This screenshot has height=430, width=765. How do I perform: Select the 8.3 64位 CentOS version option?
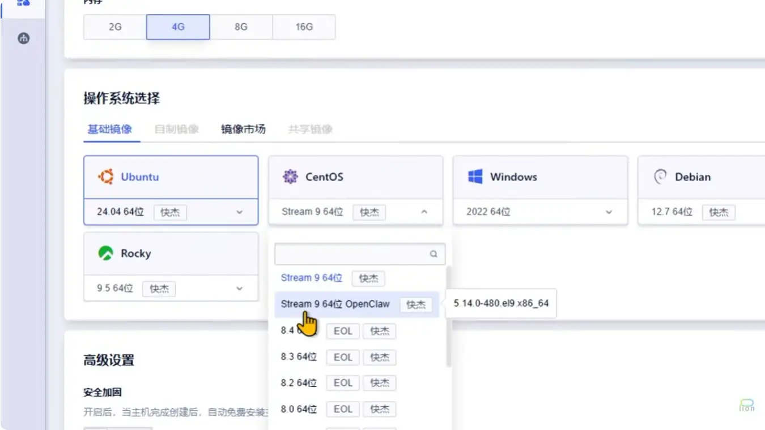[299, 357]
